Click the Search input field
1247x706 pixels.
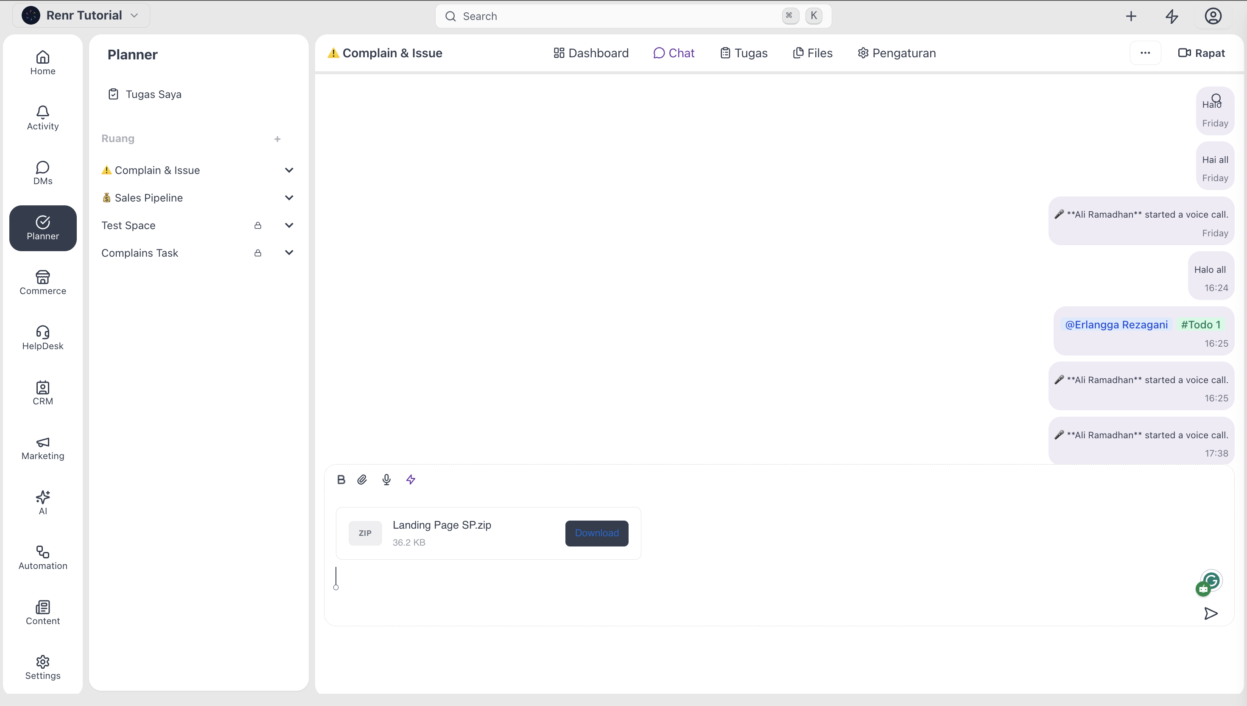pyautogui.click(x=633, y=16)
